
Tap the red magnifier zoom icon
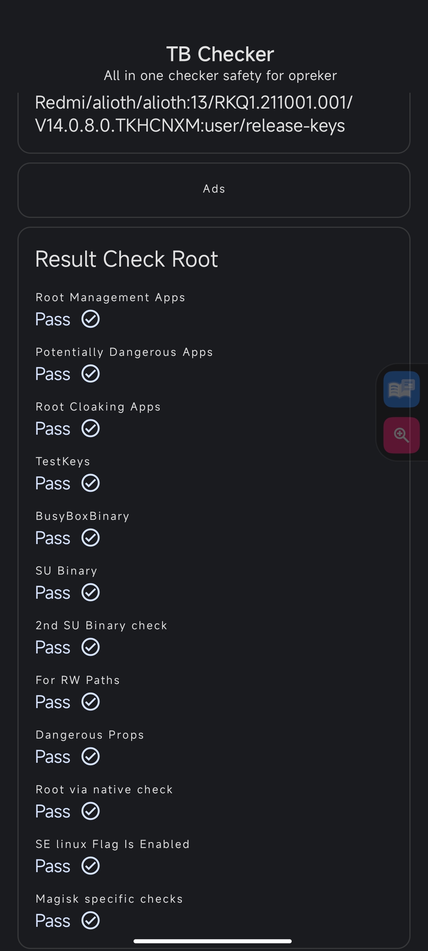(x=401, y=435)
